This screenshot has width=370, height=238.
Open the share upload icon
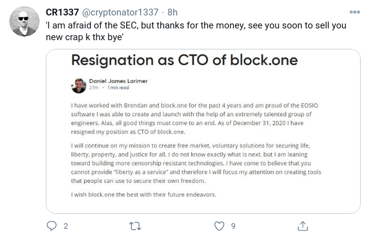(x=303, y=226)
